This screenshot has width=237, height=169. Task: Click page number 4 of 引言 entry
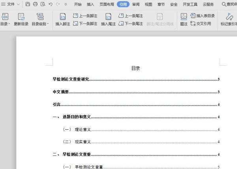tap(218, 105)
